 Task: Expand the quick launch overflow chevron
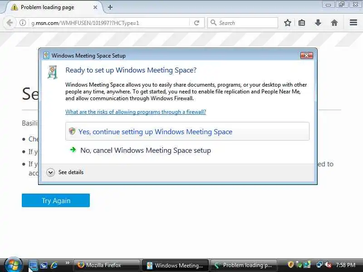67,263
